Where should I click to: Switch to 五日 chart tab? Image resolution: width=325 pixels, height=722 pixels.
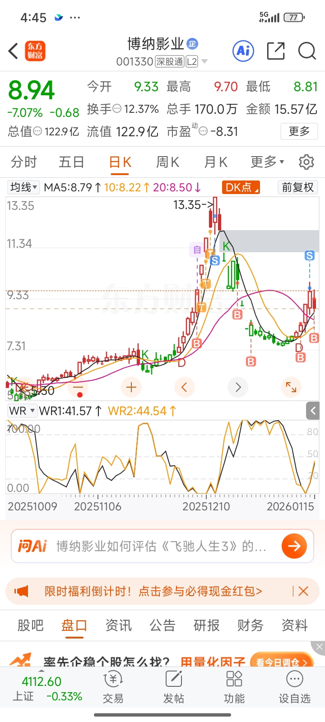pyautogui.click(x=72, y=162)
